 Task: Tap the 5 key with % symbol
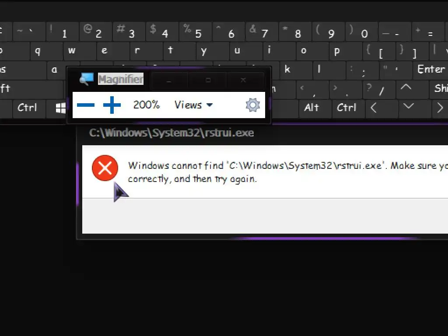pyautogui.click(x=195, y=31)
